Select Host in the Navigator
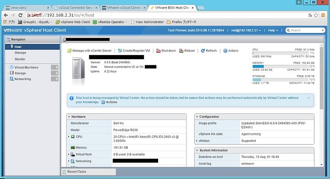Image resolution: width=330 pixels, height=179 pixels. pyautogui.click(x=33, y=47)
